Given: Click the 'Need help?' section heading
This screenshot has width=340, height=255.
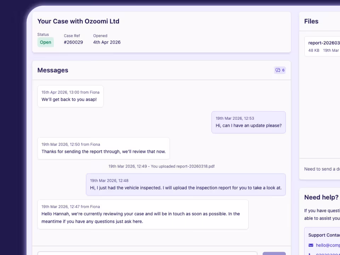Looking at the screenshot, I should [x=321, y=197].
